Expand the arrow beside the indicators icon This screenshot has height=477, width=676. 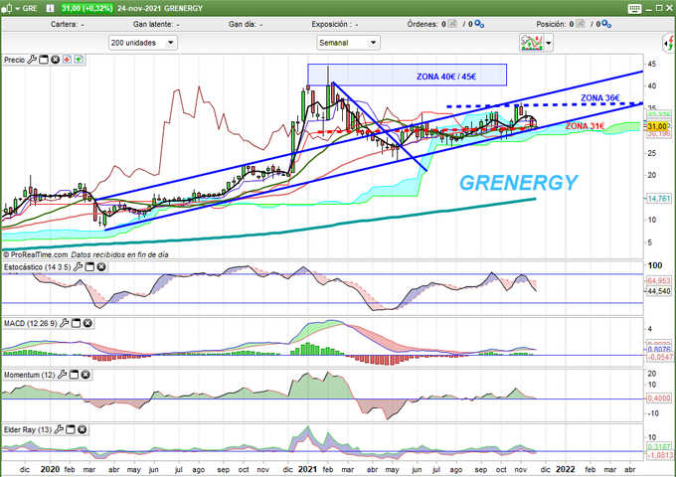click(549, 43)
